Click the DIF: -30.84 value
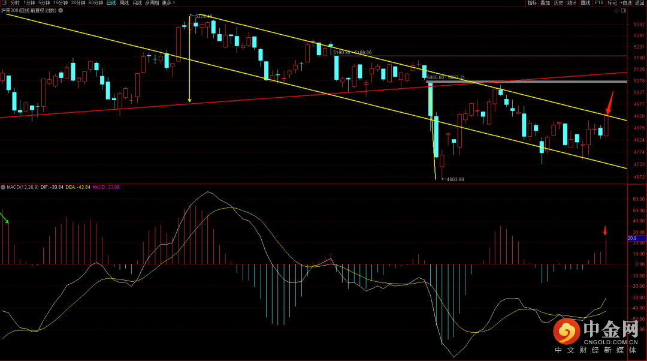This screenshot has height=361, width=647. (52, 187)
